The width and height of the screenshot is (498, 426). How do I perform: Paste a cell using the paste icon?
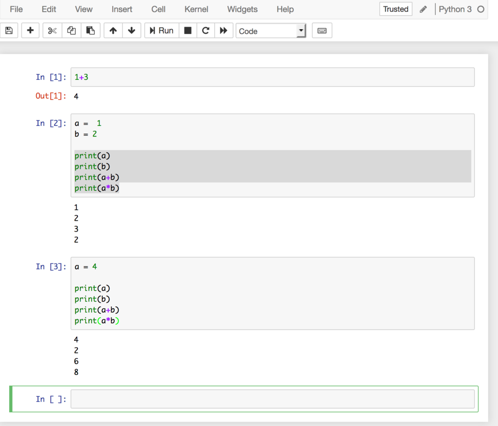coord(91,30)
